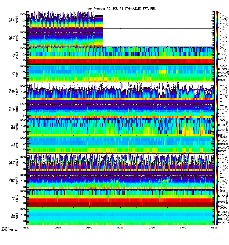Click the 1000 tick of the fff scm3 panel
The height and width of the screenshot is (245, 229).
point(23,175)
